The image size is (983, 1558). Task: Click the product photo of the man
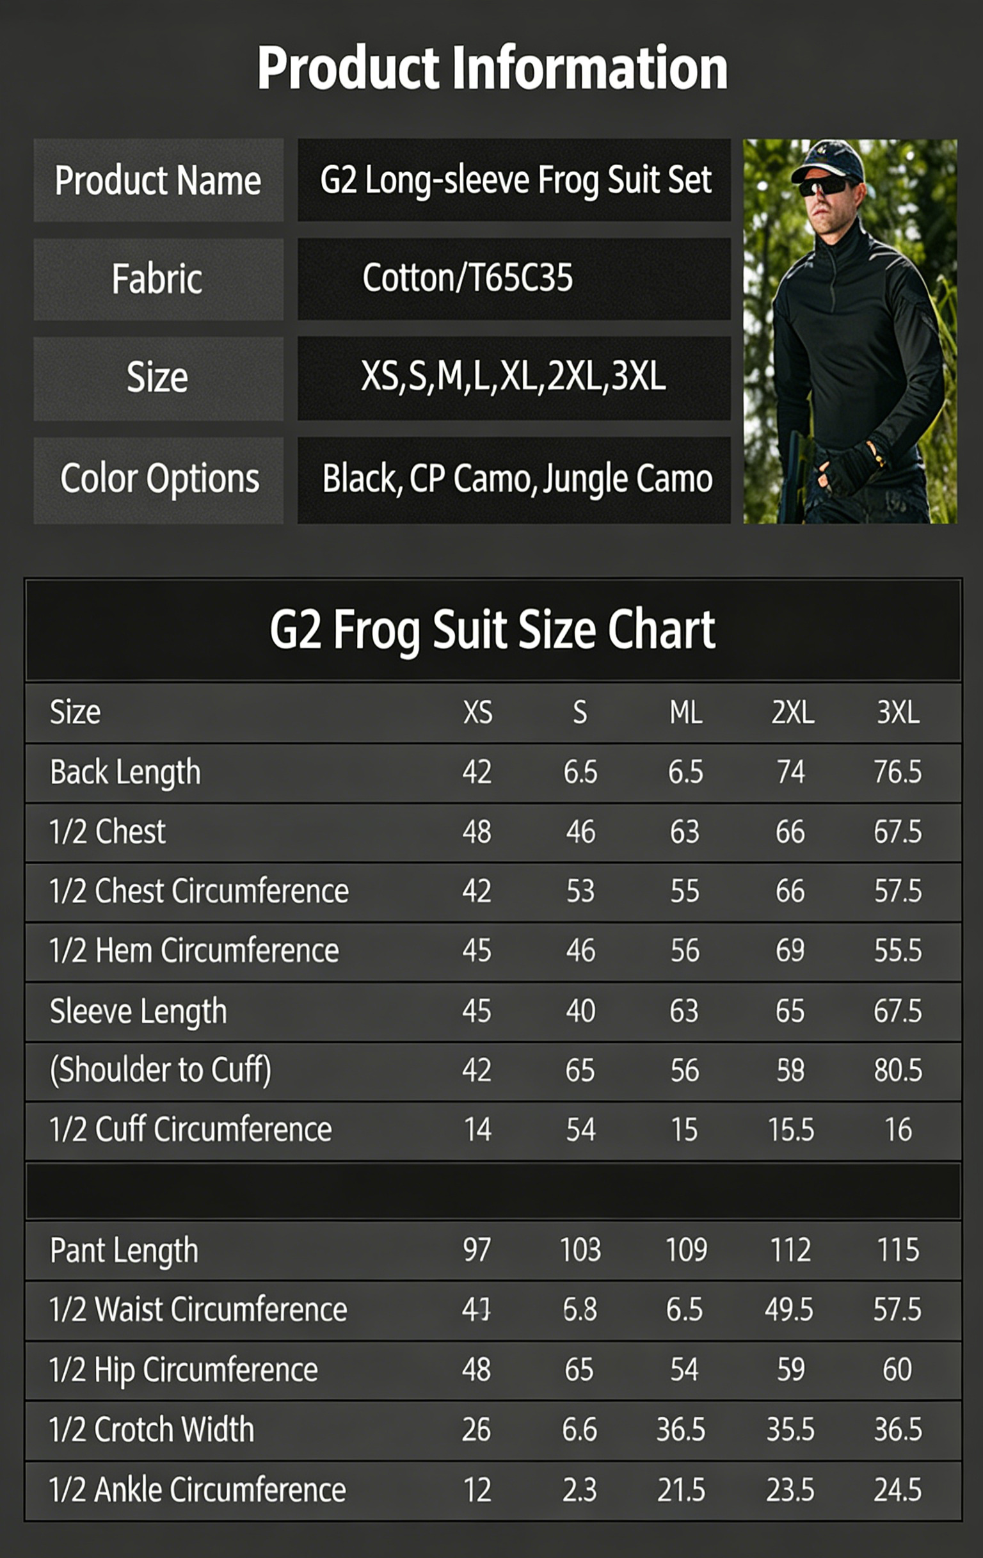point(849,332)
